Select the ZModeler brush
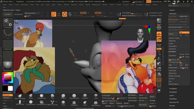This screenshot has height=109, width=194. click(74, 103)
